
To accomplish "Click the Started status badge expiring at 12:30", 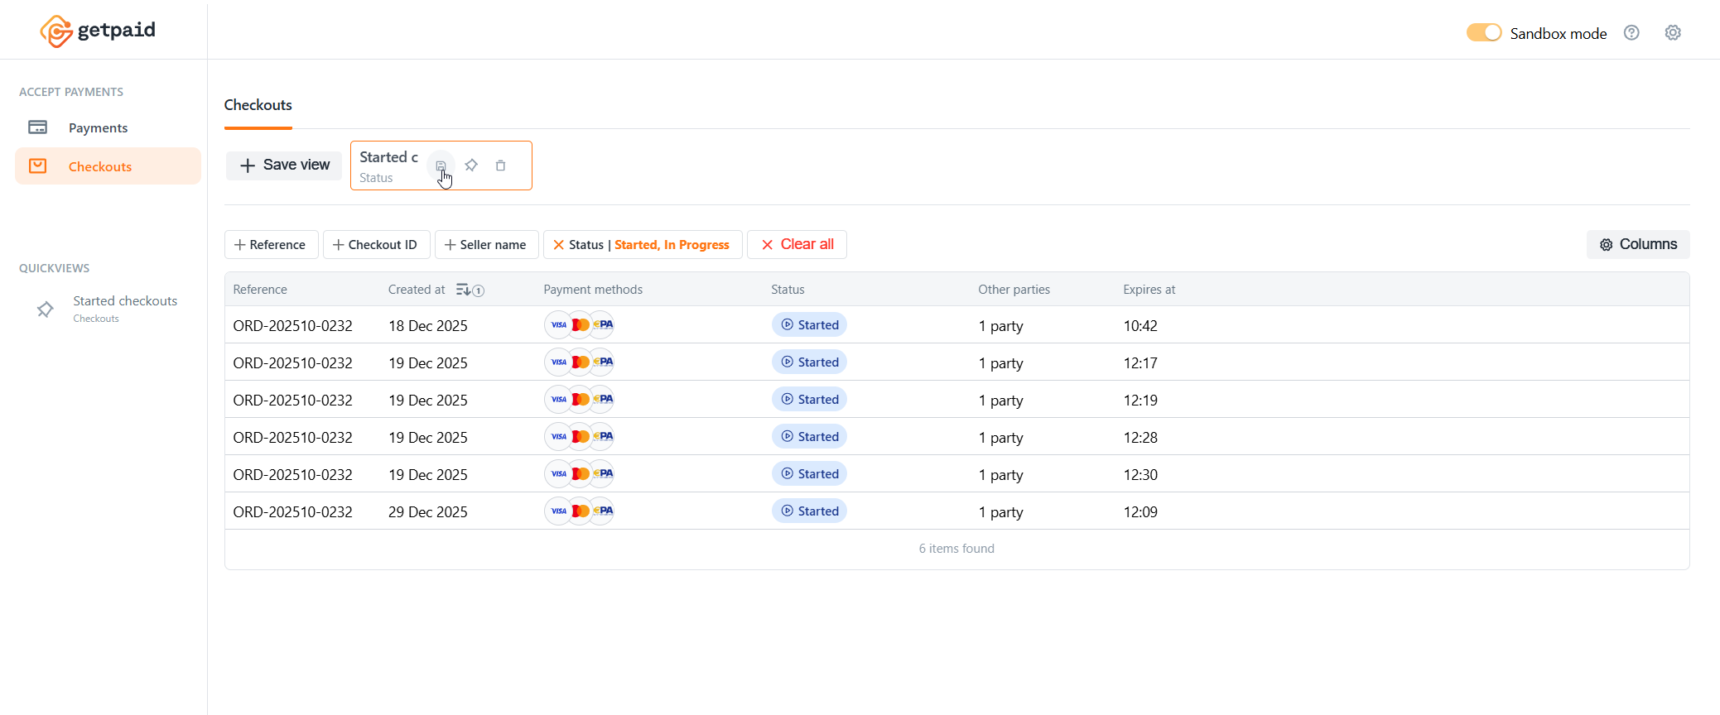I will tap(809, 474).
